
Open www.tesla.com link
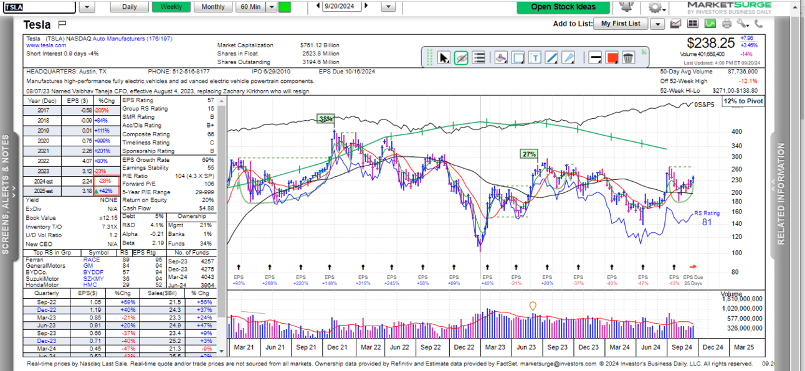(x=46, y=45)
